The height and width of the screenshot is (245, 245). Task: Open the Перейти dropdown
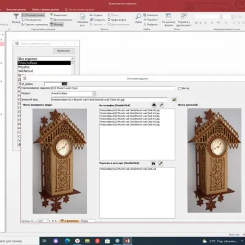pos(151,20)
